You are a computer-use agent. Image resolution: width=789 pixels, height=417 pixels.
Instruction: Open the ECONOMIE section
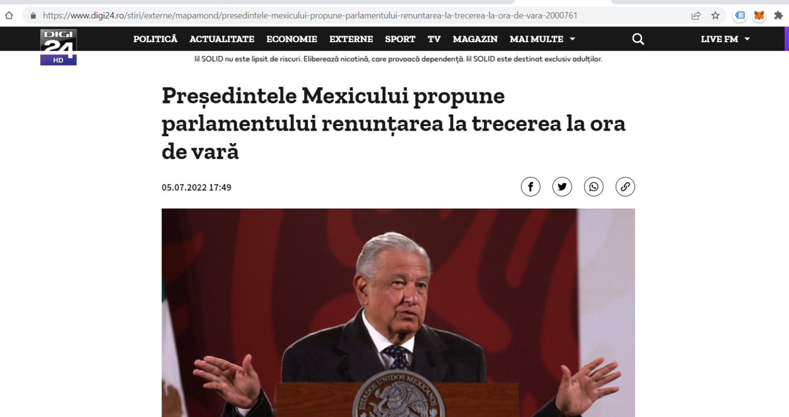pyautogui.click(x=292, y=39)
